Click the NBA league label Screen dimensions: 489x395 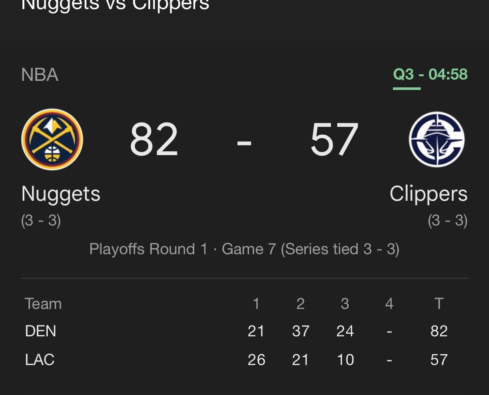pyautogui.click(x=40, y=75)
